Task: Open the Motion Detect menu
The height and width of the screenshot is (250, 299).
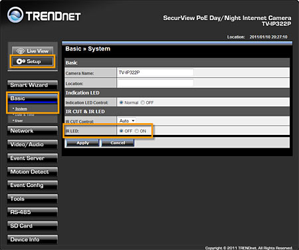Action: click(x=33, y=172)
